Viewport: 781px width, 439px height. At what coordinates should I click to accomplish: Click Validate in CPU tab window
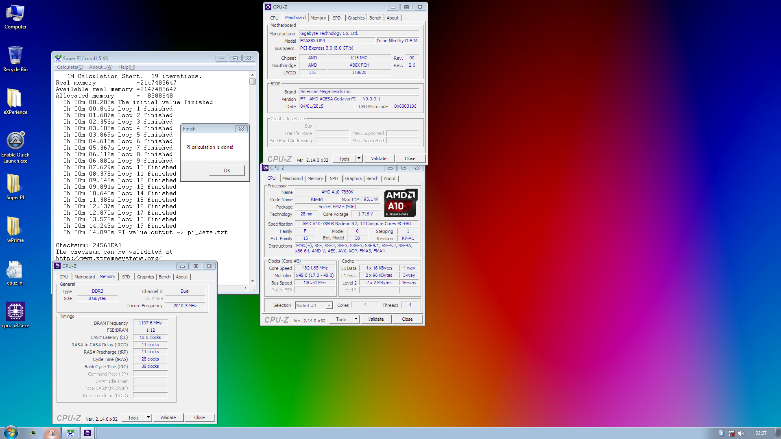pyautogui.click(x=376, y=319)
